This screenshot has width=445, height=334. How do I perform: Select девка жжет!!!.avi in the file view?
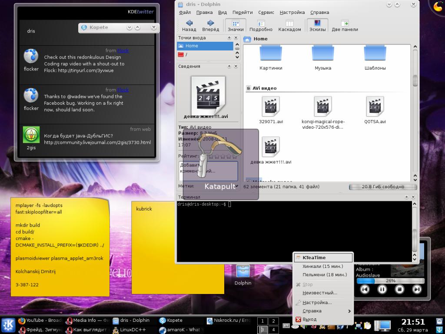(271, 150)
